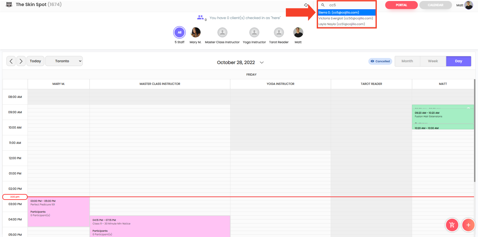The height and width of the screenshot is (237, 478).
Task: Open Class 11 - 30 Minute Min Notice block
Action: (x=160, y=226)
